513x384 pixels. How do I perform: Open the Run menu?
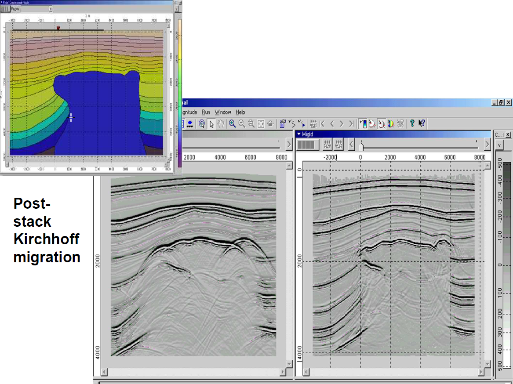206,112
